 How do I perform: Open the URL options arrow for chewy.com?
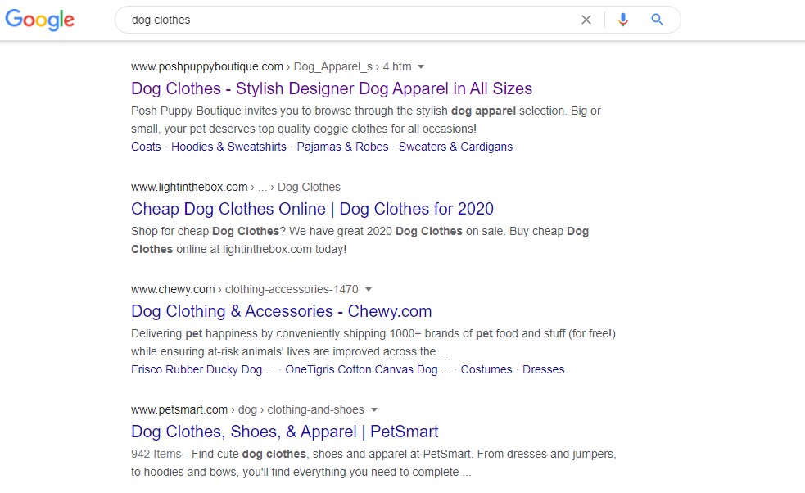[x=369, y=289]
